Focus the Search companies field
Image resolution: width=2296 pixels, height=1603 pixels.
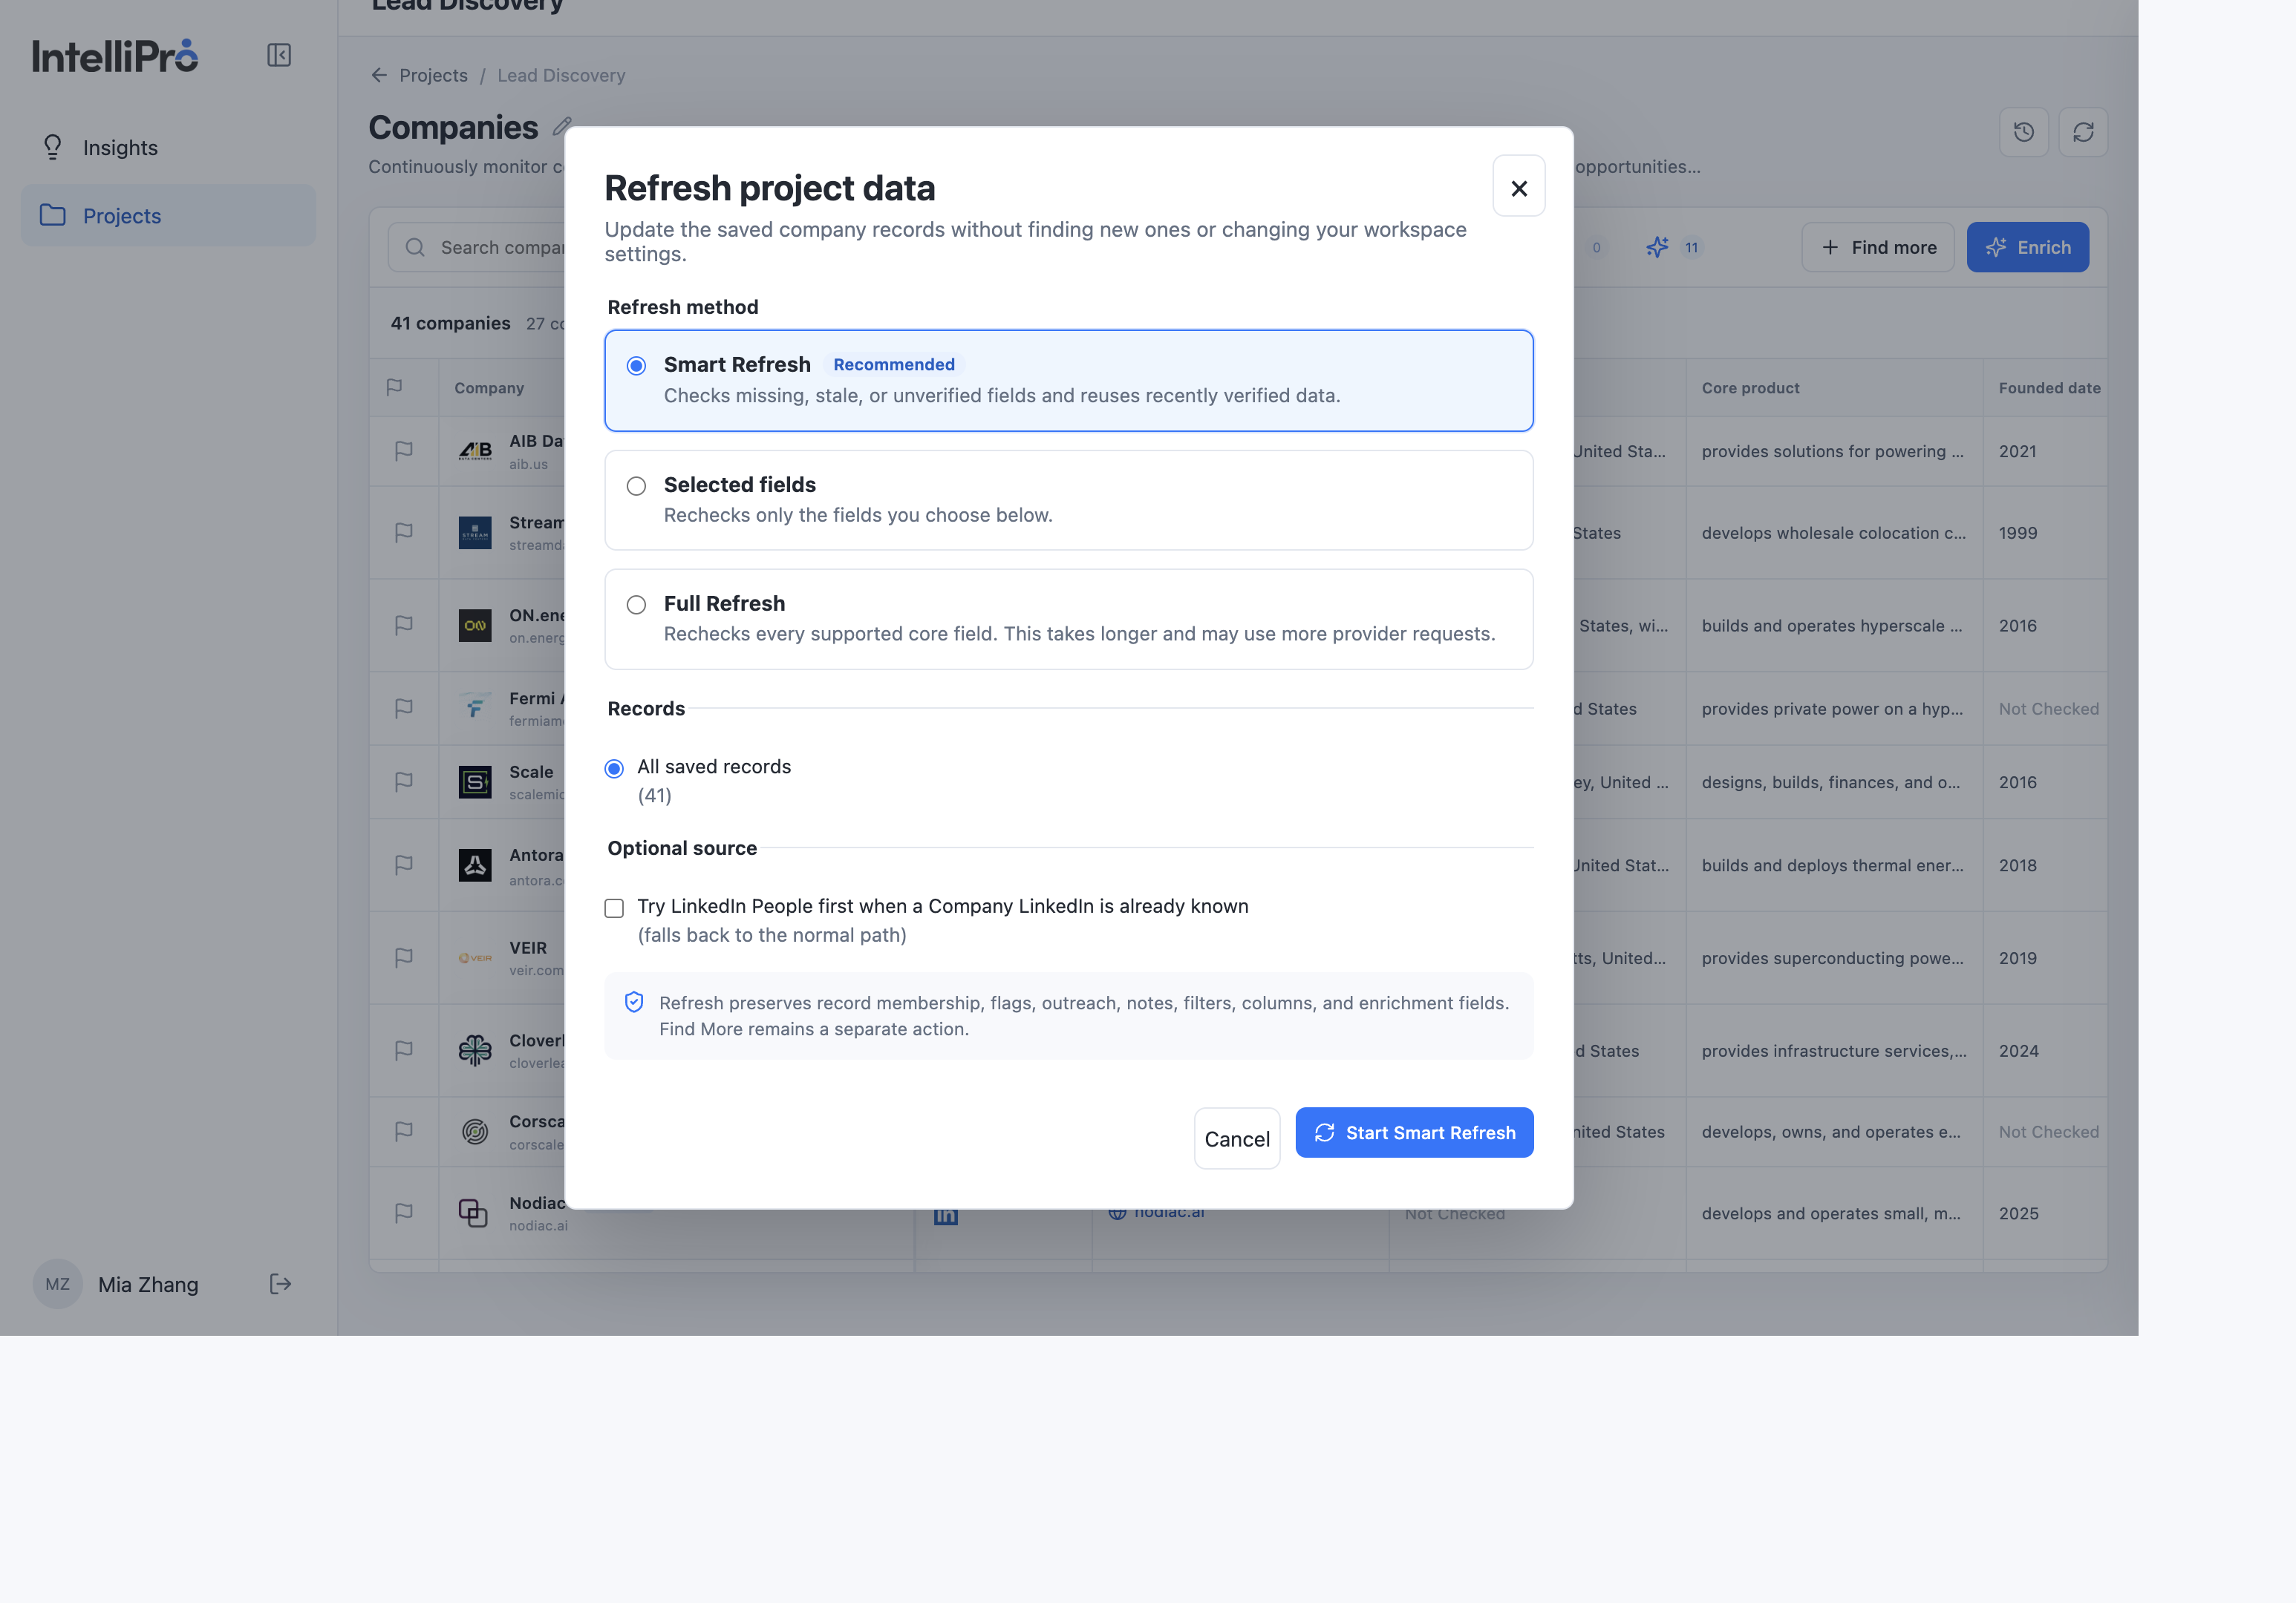pos(478,247)
